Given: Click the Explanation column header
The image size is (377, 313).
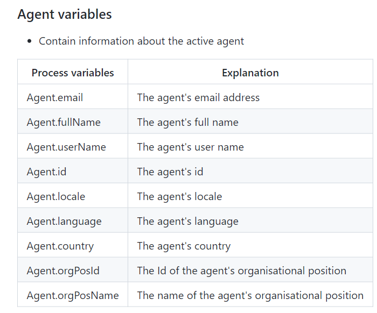Looking at the screenshot, I should tap(250, 73).
